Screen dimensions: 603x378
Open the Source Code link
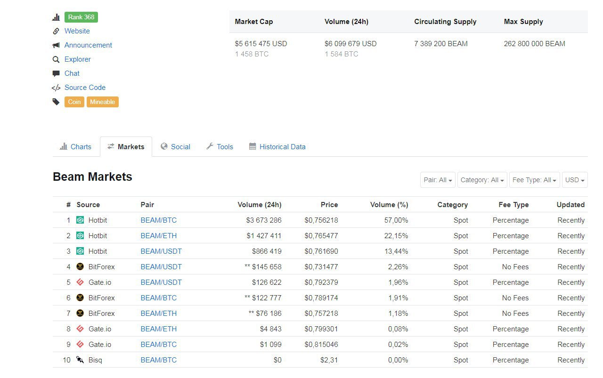coord(85,88)
